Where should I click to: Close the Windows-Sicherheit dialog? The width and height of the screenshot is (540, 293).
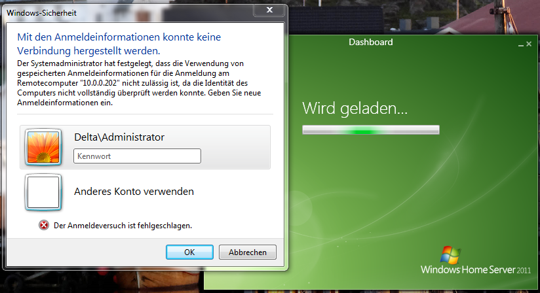pyautogui.click(x=269, y=10)
